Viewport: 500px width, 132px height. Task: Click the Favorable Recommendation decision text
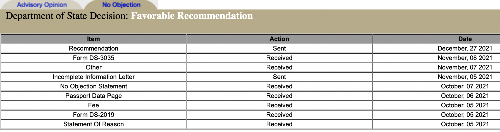tap(192, 16)
